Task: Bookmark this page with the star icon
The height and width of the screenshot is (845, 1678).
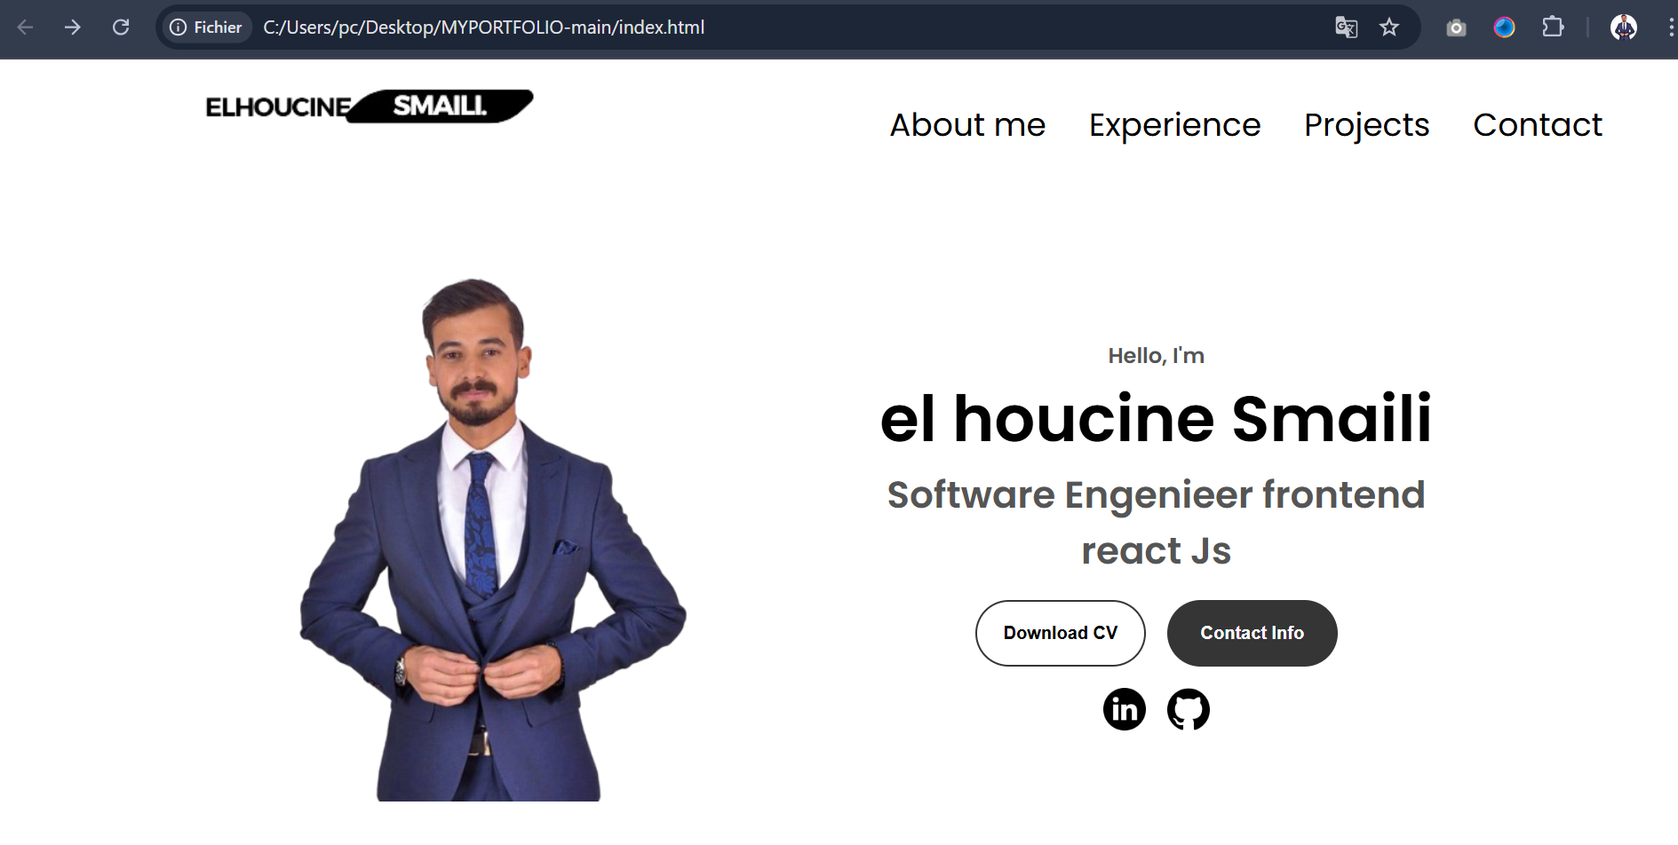Action: coord(1389,28)
